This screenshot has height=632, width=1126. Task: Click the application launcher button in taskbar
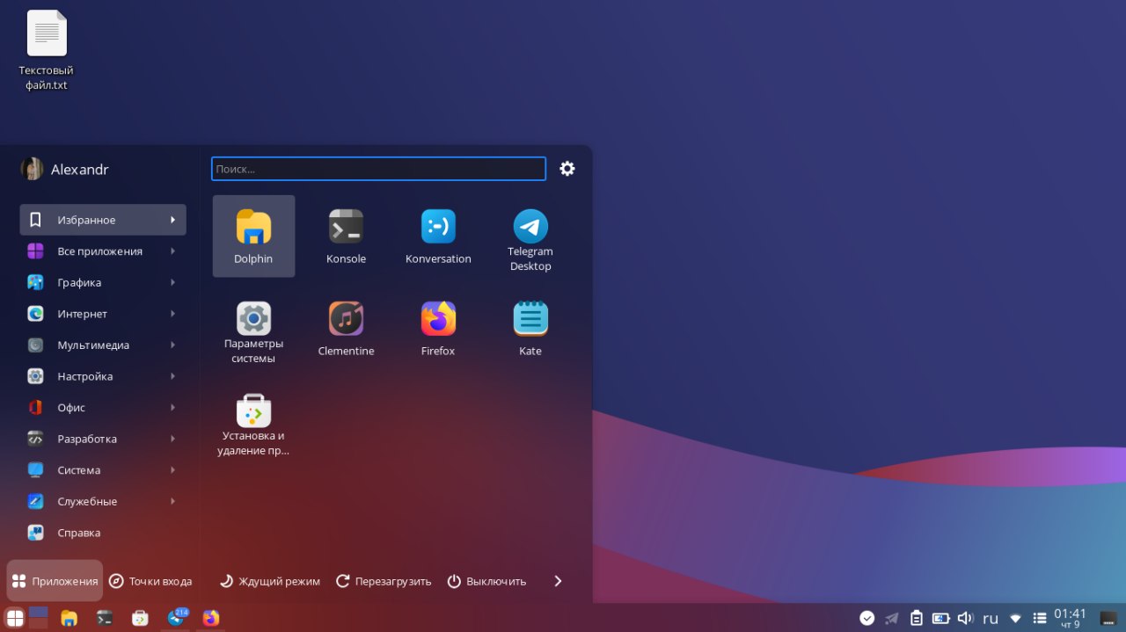[15, 618]
